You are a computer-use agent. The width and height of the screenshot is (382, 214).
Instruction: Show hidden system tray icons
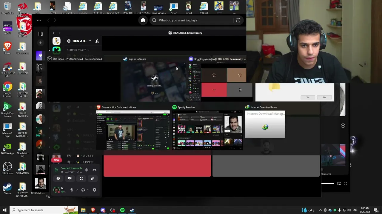[x=321, y=210]
